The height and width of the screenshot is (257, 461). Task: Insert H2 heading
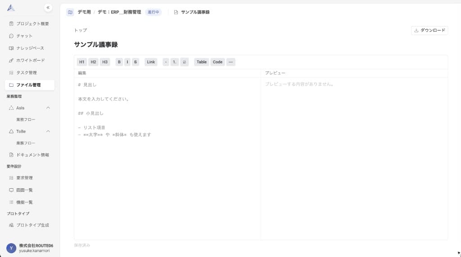pos(93,62)
